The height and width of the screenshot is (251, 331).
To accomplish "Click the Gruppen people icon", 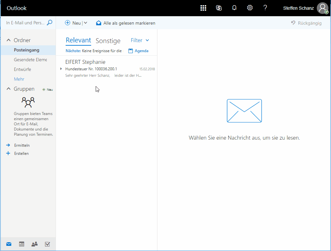I will (28, 102).
